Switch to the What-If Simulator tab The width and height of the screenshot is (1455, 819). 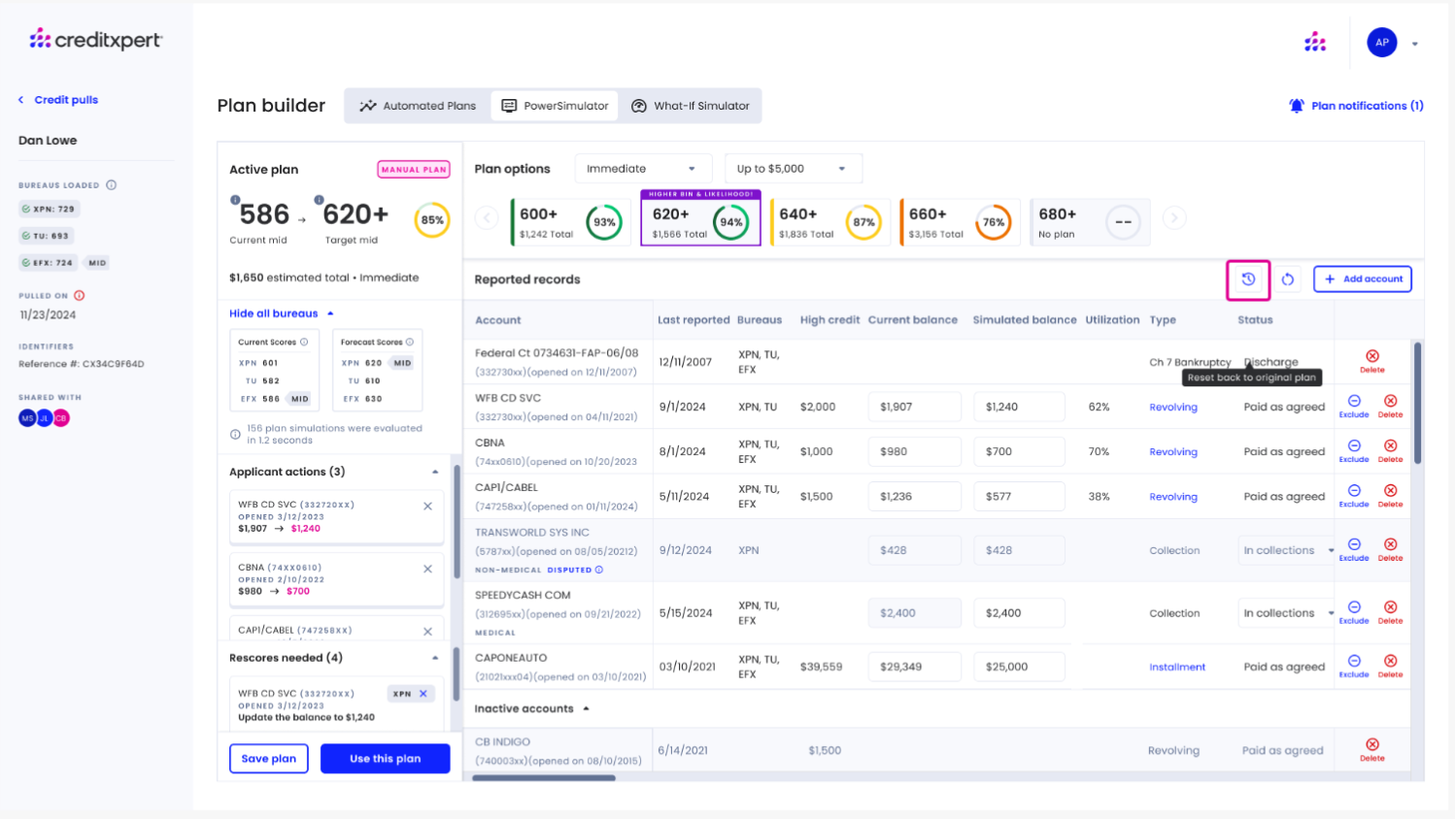[691, 106]
